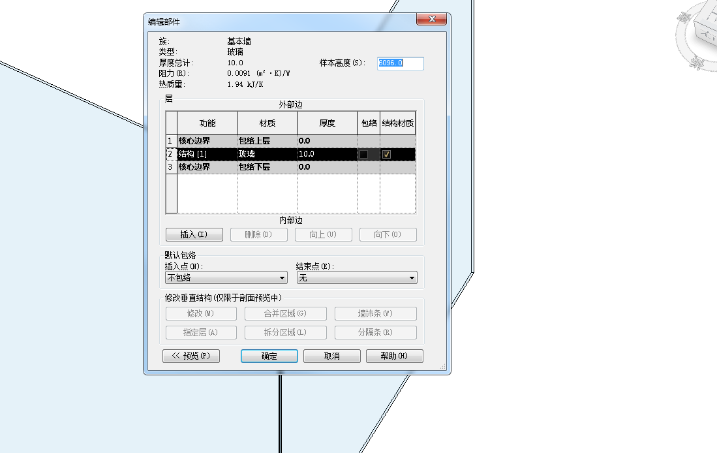Toggle 包络 checkbox in row 2
This screenshot has width=717, height=453.
[364, 154]
